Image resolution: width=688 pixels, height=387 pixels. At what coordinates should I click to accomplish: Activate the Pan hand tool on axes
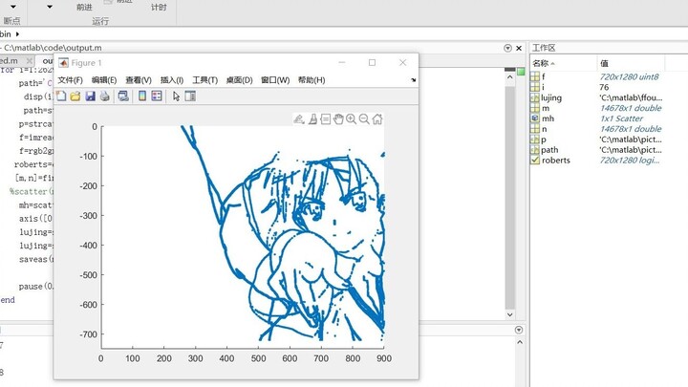point(338,118)
